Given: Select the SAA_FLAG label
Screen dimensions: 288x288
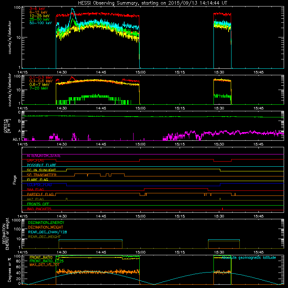Looking at the screenshot, I should [x=35, y=190].
